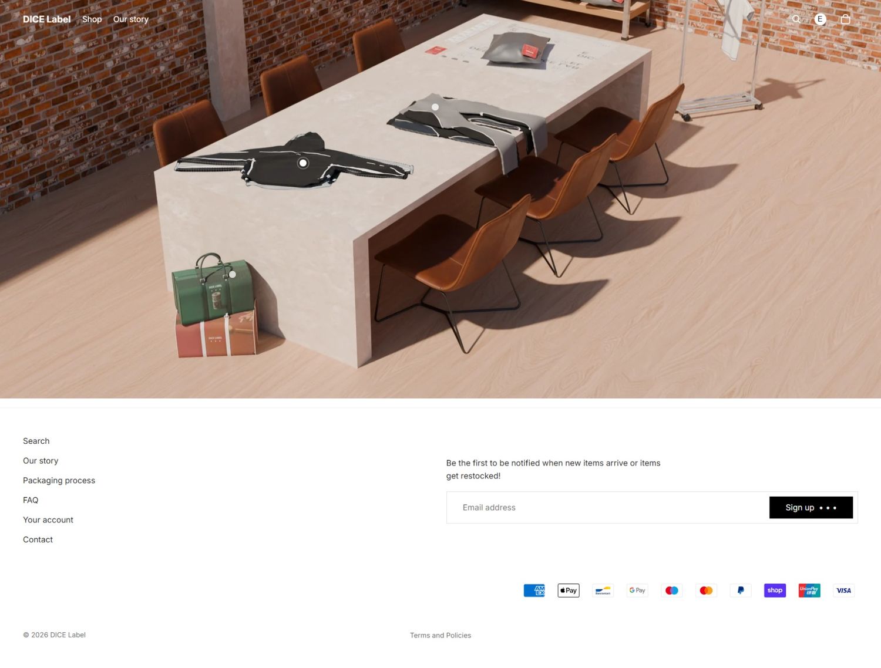The height and width of the screenshot is (668, 881).
Task: Open the account icon labeled E
Action: 821,19
